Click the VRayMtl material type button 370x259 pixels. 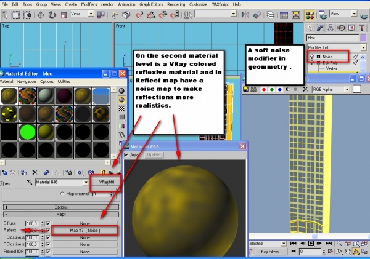tap(107, 182)
